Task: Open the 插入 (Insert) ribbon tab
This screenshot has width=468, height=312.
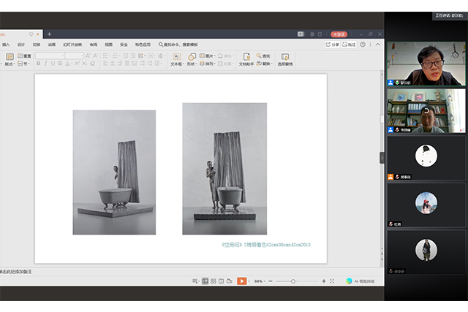Action: click(x=7, y=44)
